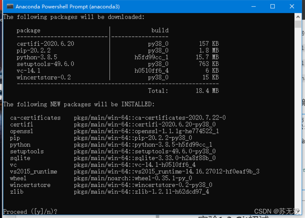Image resolution: width=305 pixels, height=218 pixels.
Task: Click 'pkgs/main/win-64::python-3.8.5-h5fd99cc_1' path
Action: [x=143, y=145]
